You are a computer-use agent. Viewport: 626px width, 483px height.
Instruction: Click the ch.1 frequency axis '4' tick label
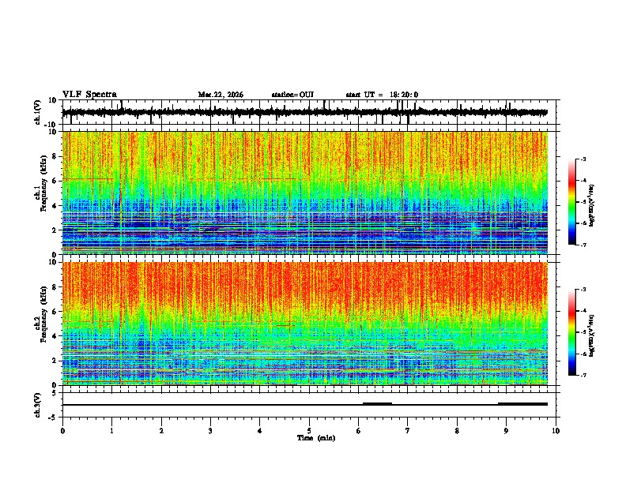(x=55, y=206)
